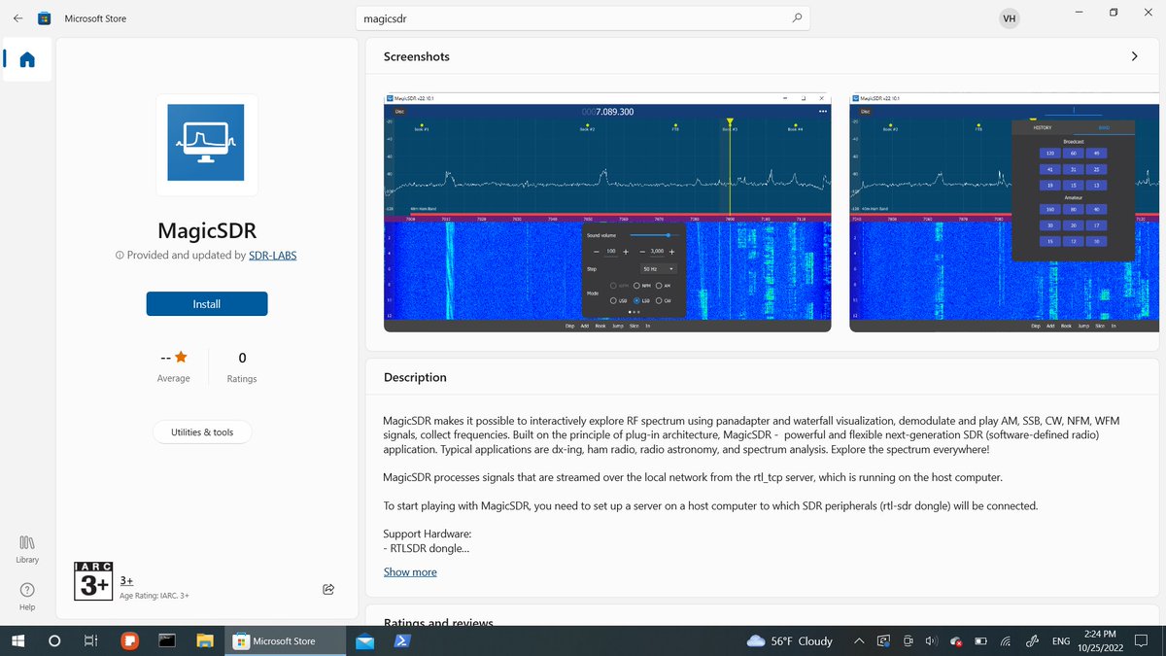The image size is (1166, 656).
Task: Click the Microsoft Store title bar icon
Action: (44, 18)
